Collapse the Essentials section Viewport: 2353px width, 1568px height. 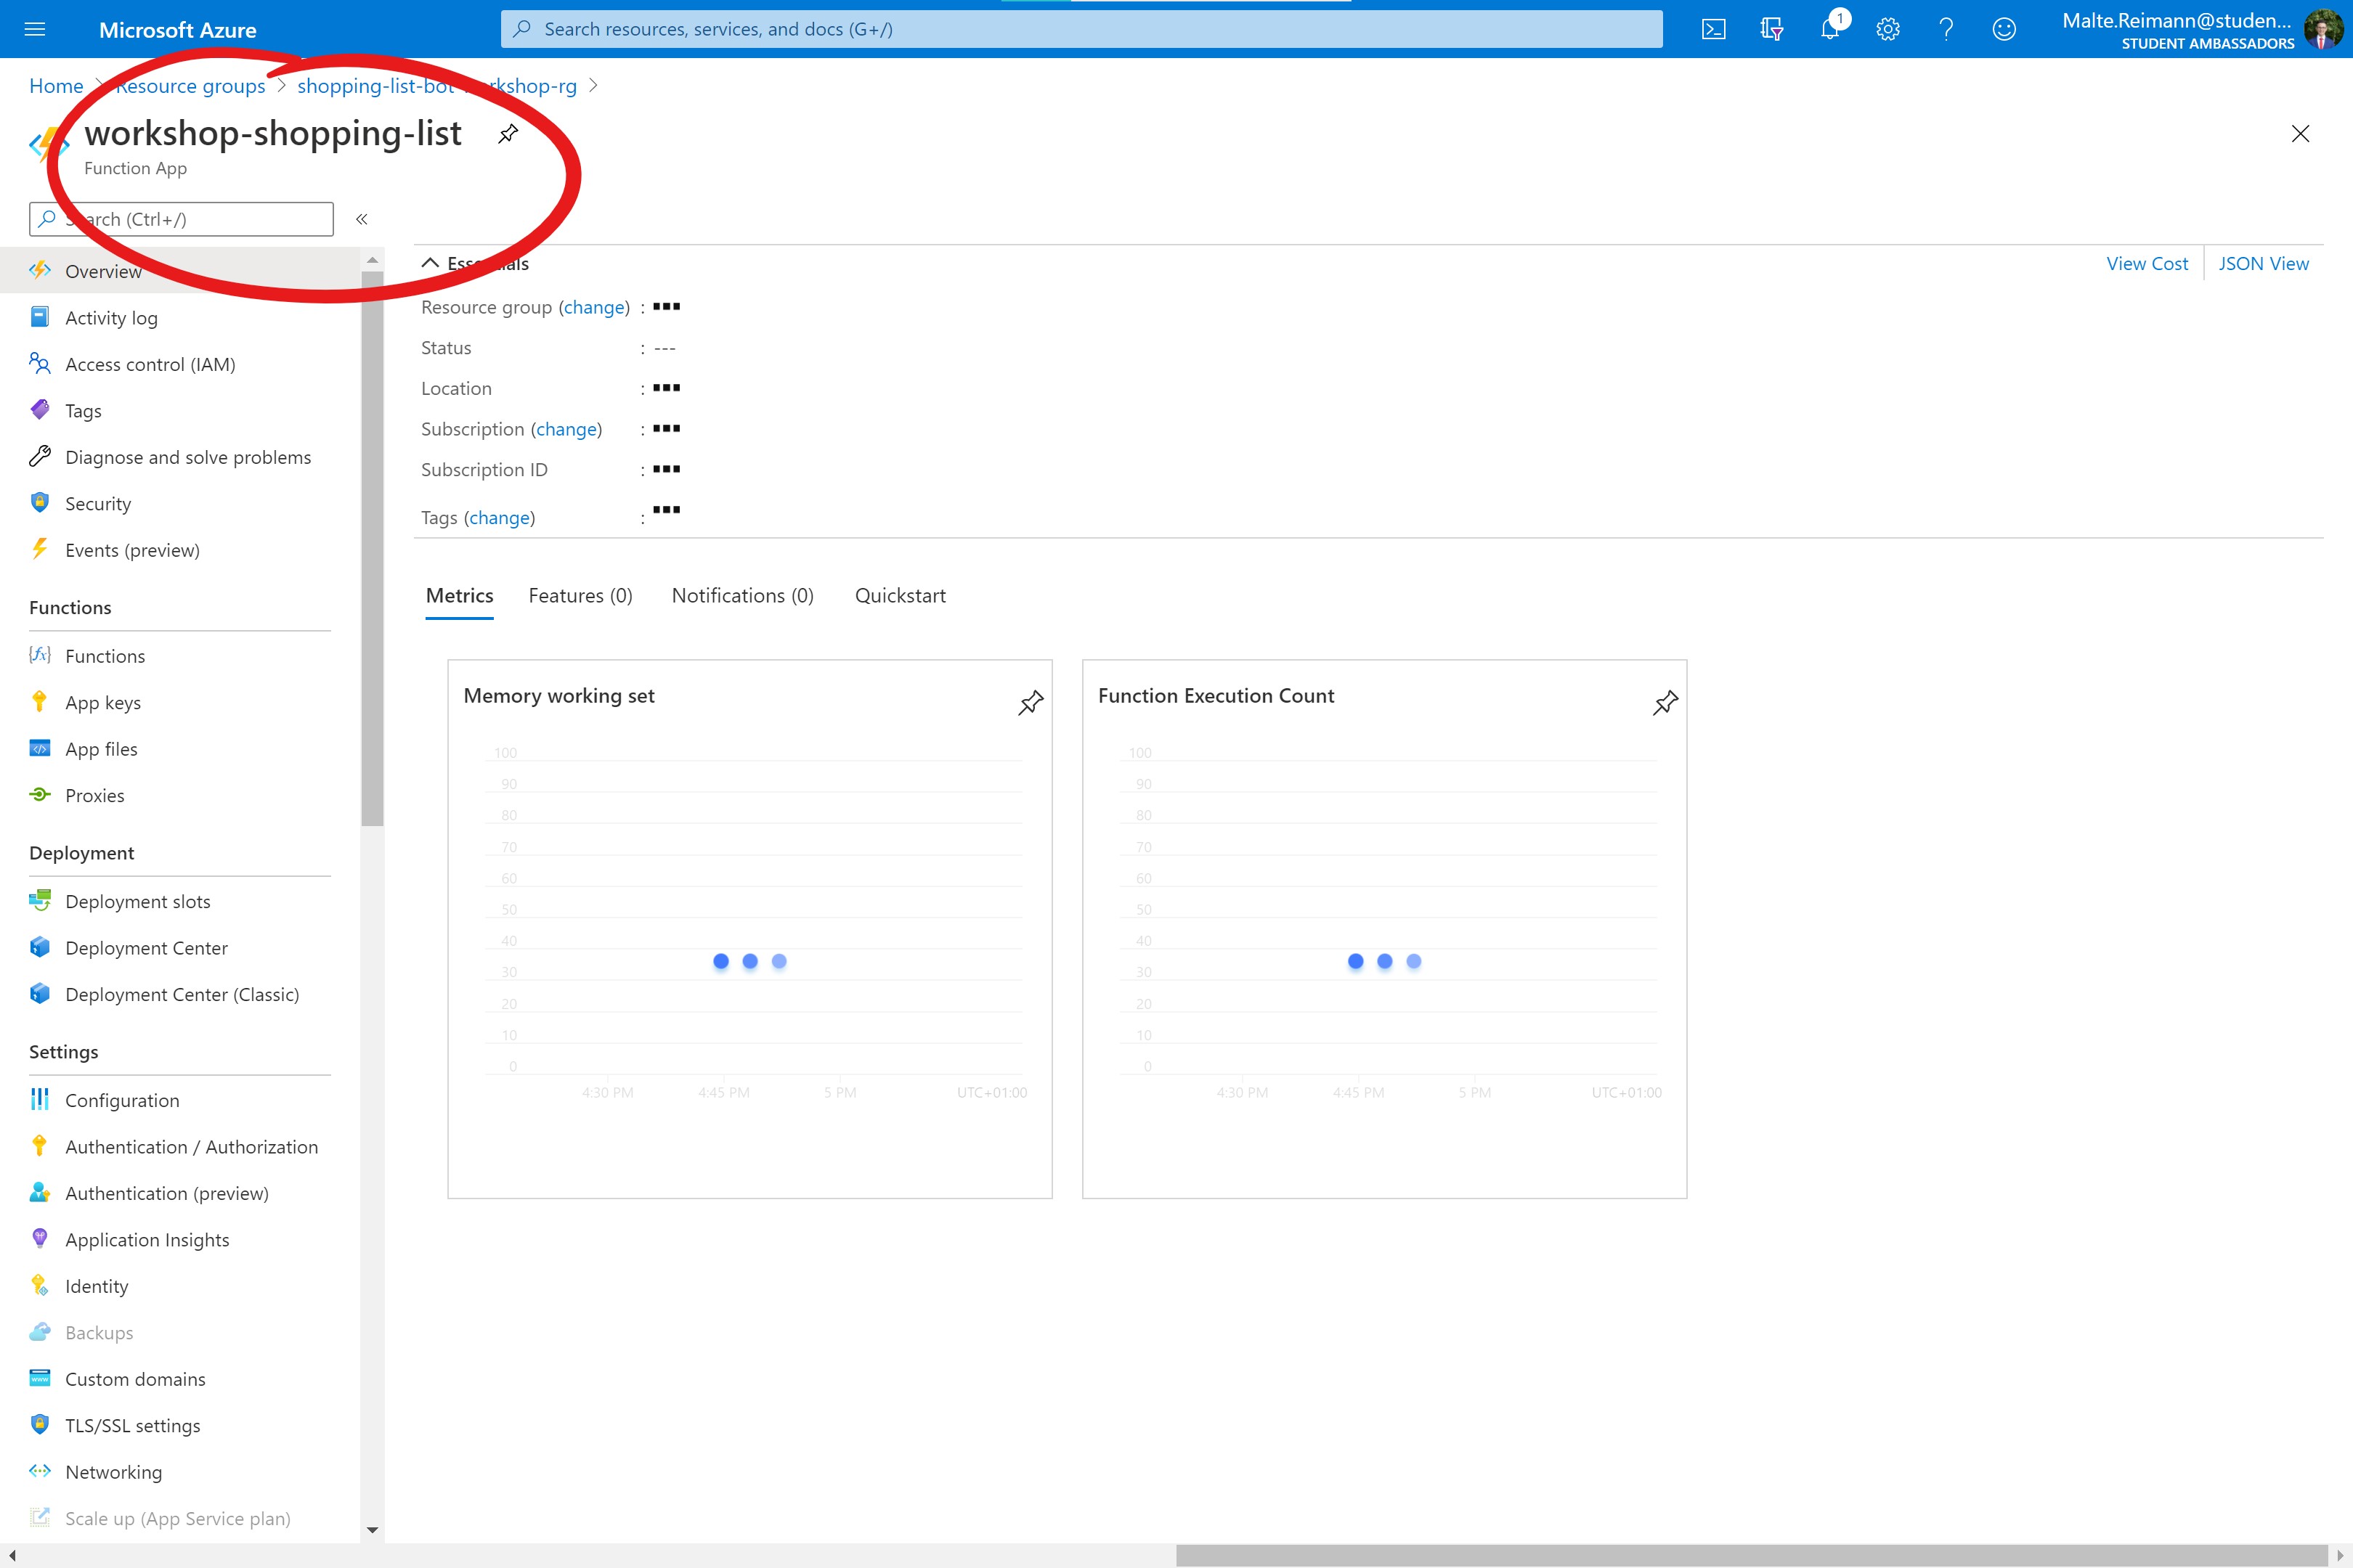(431, 263)
